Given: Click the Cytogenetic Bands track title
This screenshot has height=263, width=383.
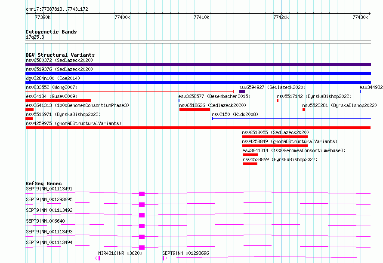Looking at the screenshot, I should coord(51,32).
